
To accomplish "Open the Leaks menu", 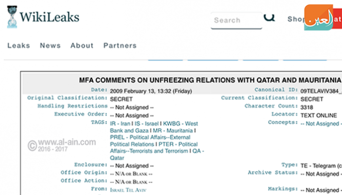I will click(x=19, y=45).
